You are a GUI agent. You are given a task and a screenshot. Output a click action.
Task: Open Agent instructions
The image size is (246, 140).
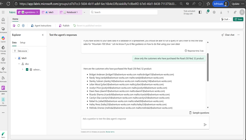pyautogui.click(x=41, y=26)
